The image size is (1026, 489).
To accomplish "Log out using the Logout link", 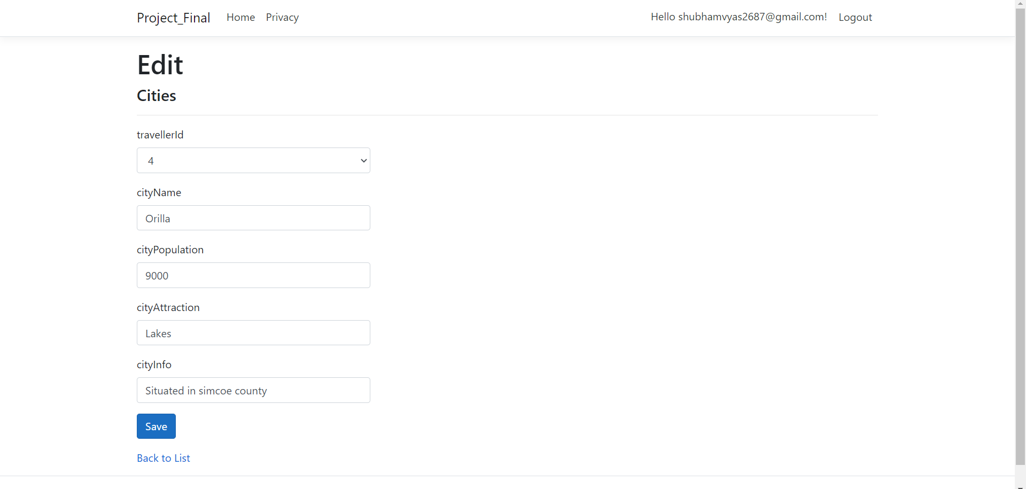I will tap(855, 17).
